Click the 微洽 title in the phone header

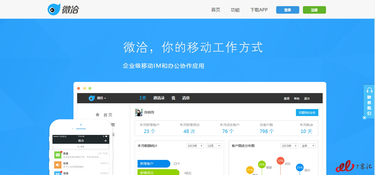pyautogui.click(x=81, y=141)
